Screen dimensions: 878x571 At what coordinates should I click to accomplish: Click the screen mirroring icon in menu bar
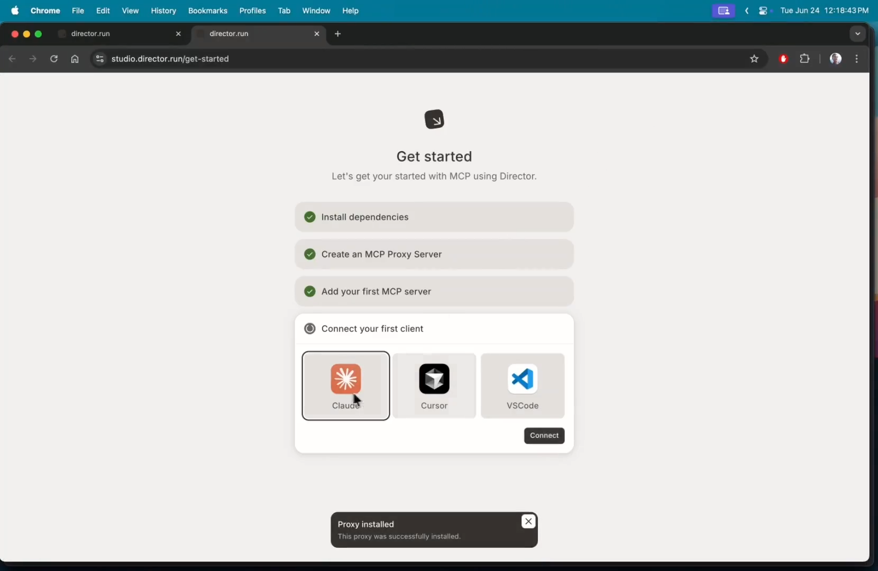click(x=724, y=11)
